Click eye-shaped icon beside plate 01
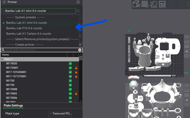 pyautogui.click(x=187, y=56)
